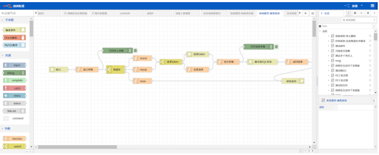379x155 pixels.
Task: Open the configuration nodes sidebar gear icon
Action: [x=367, y=13]
